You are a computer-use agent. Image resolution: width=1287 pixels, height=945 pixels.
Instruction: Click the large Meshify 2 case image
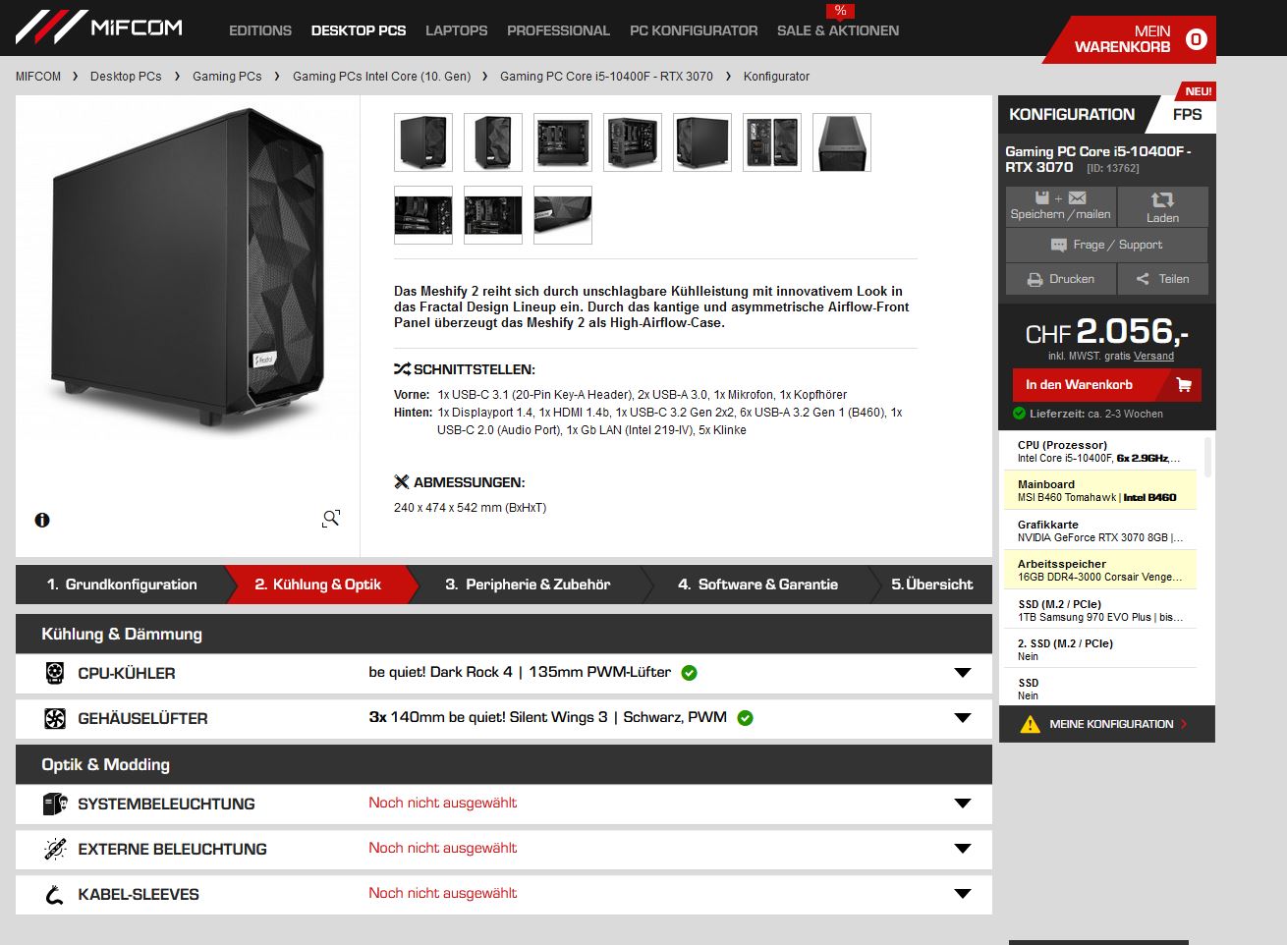click(x=188, y=268)
